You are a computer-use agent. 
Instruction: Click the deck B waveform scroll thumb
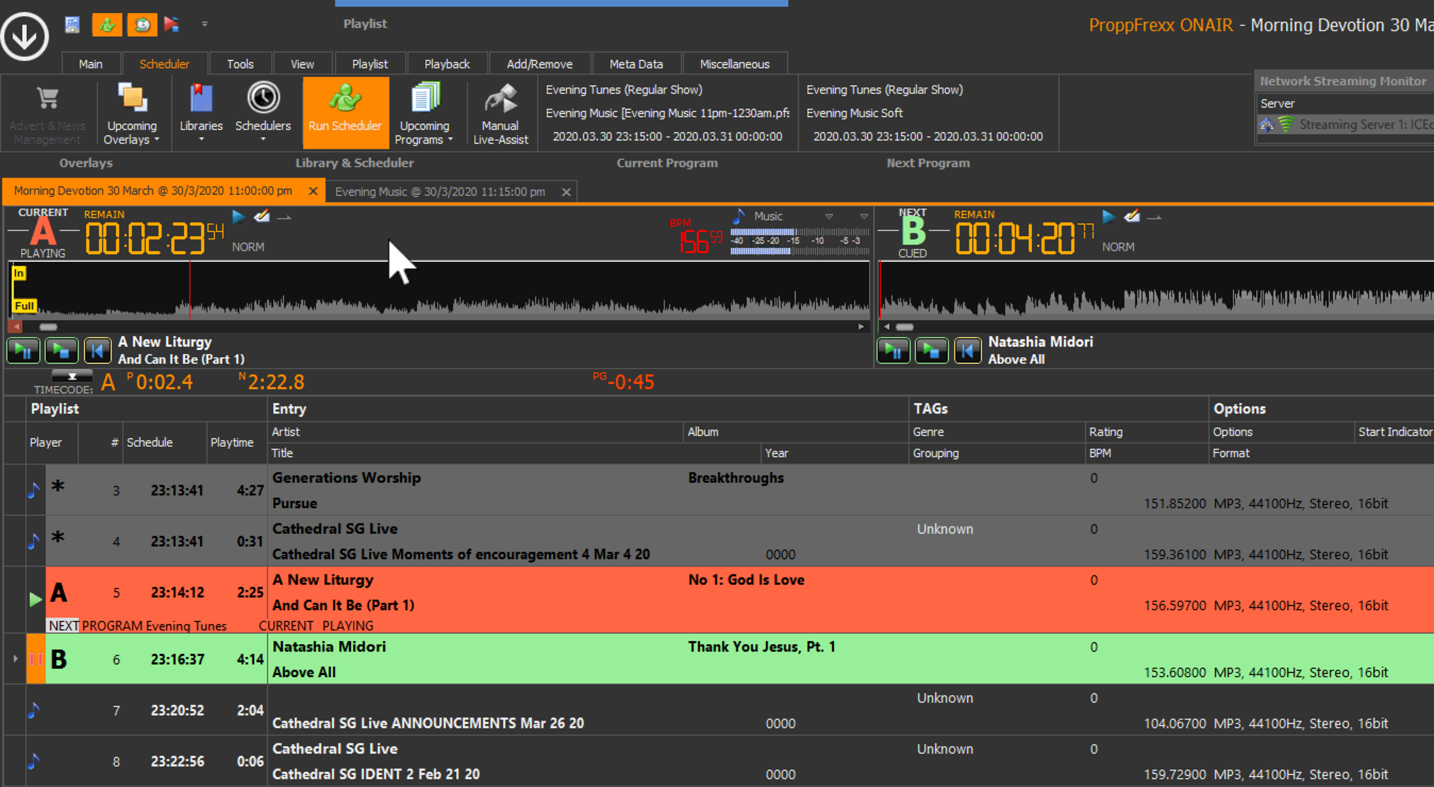click(905, 327)
